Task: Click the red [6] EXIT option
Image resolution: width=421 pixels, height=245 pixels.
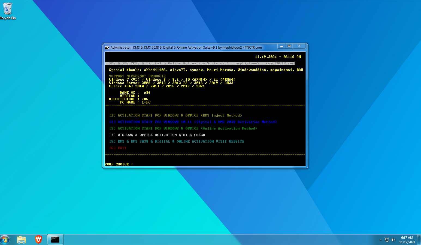Action: pyautogui.click(x=118, y=148)
